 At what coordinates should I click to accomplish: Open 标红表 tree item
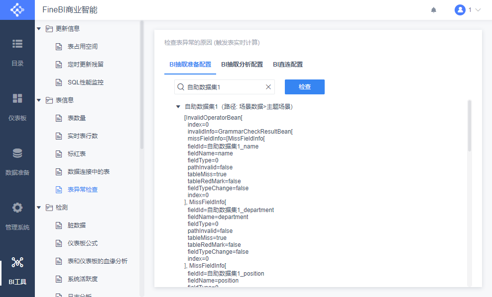click(77, 153)
